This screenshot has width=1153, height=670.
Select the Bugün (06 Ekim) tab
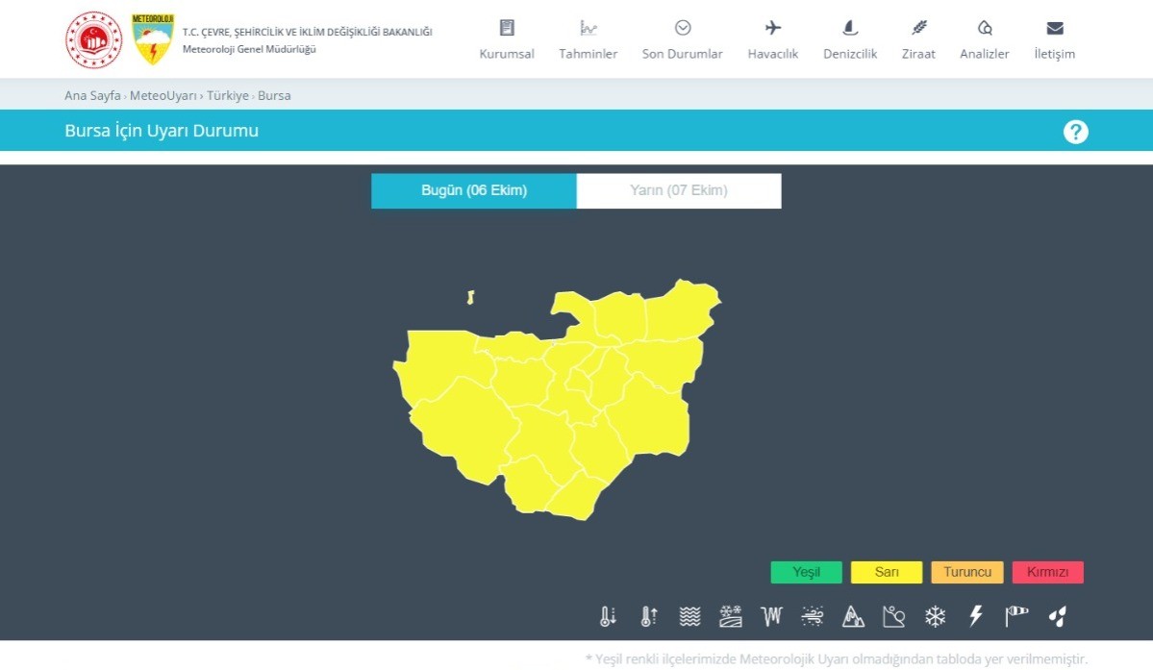[x=474, y=190]
